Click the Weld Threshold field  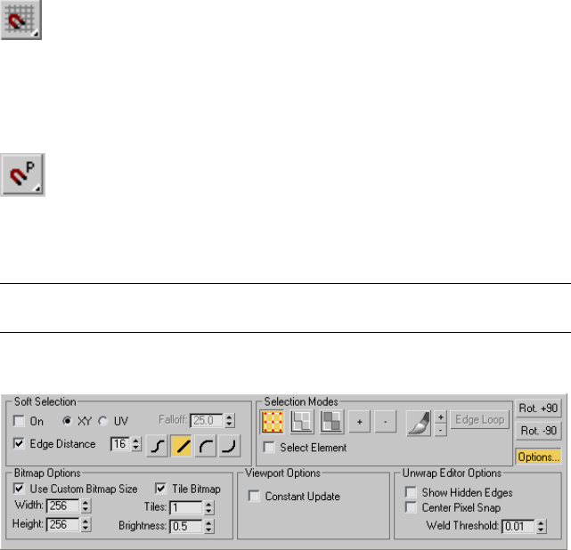pos(518,526)
